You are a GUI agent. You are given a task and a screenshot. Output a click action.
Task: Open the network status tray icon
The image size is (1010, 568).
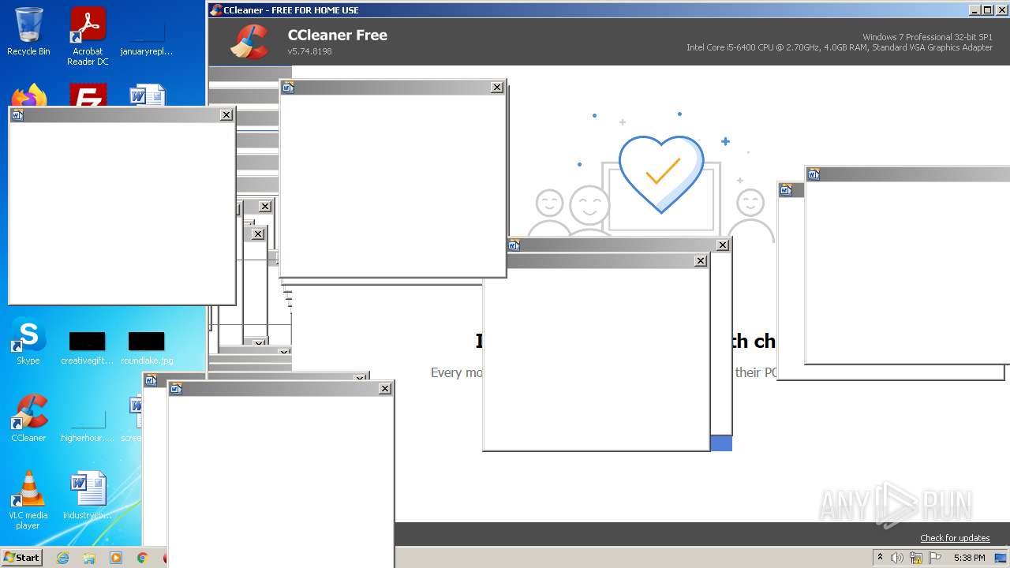[x=916, y=558]
